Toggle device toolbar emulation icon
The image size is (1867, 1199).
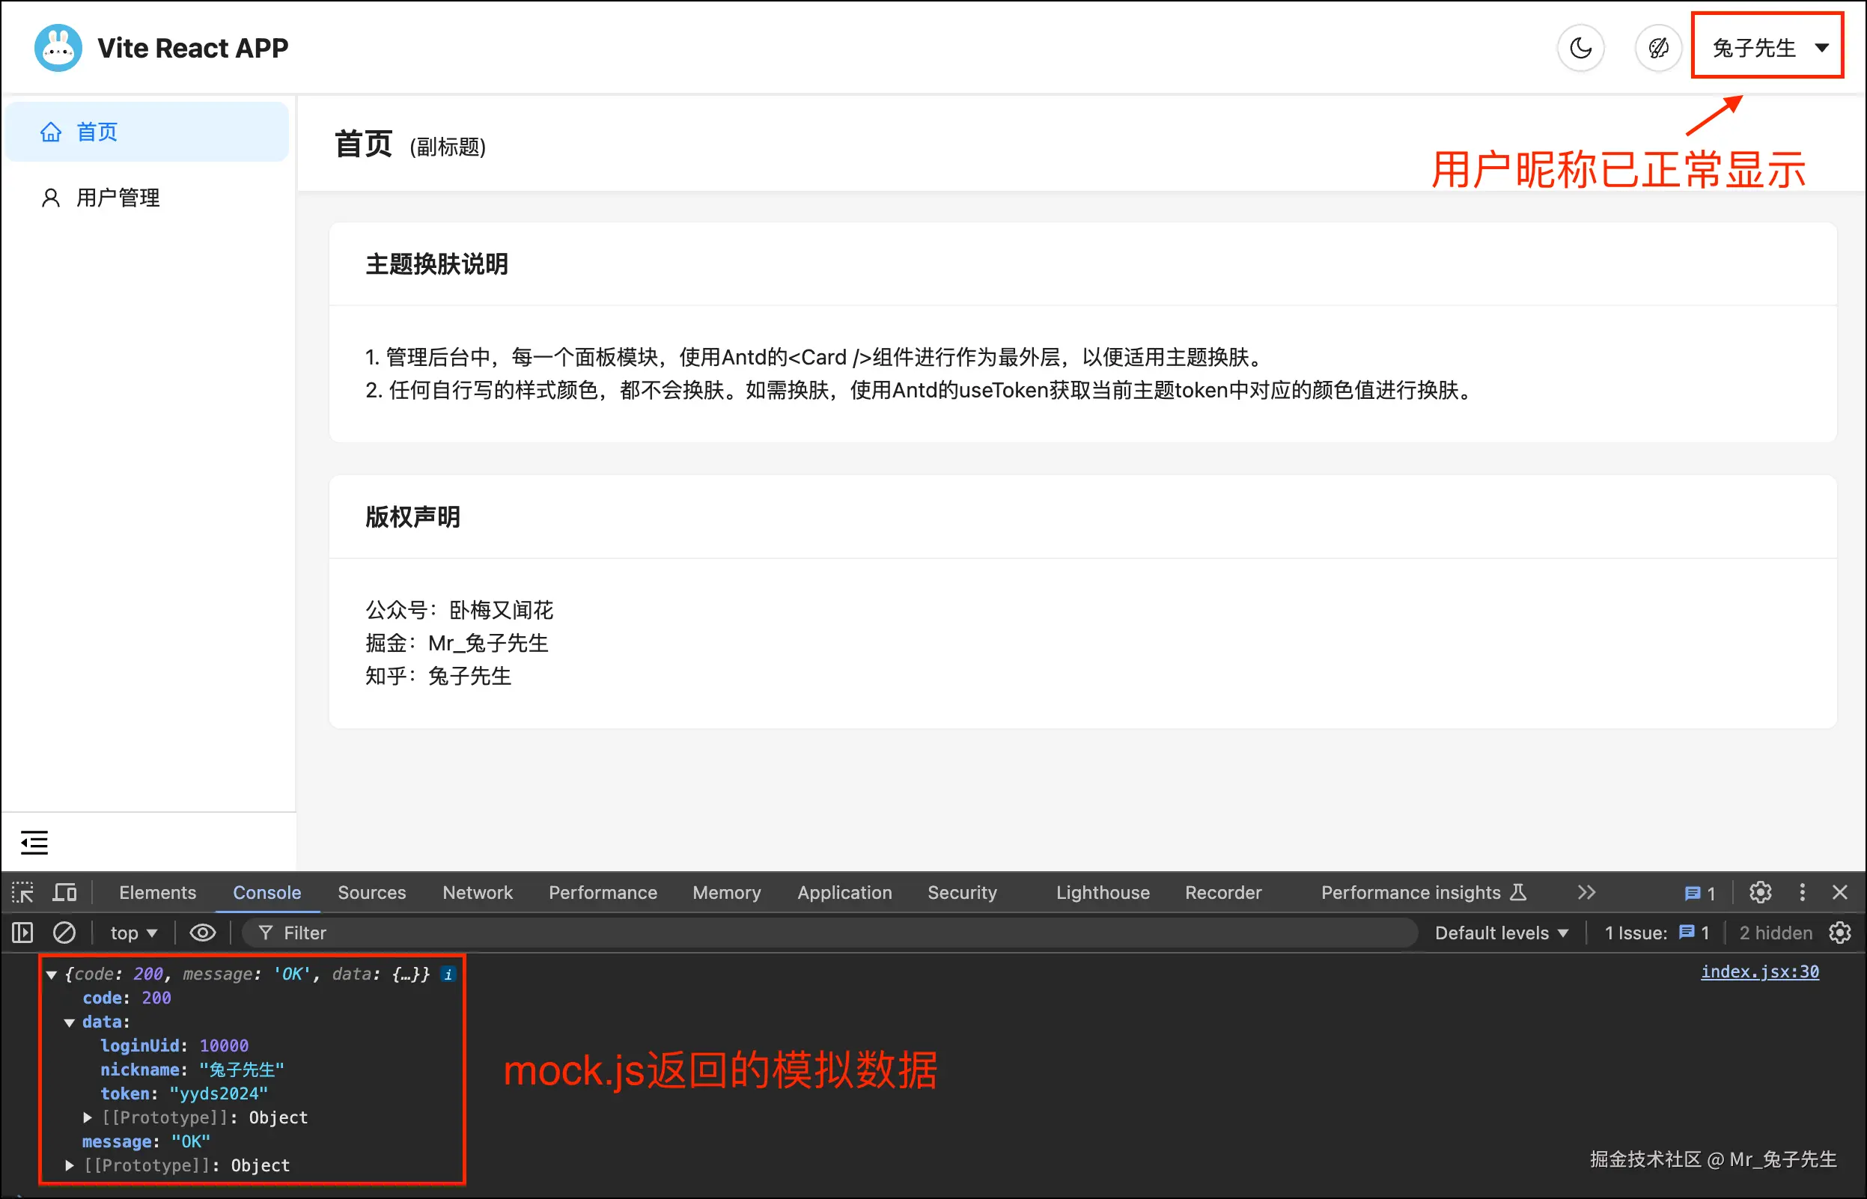coord(64,892)
